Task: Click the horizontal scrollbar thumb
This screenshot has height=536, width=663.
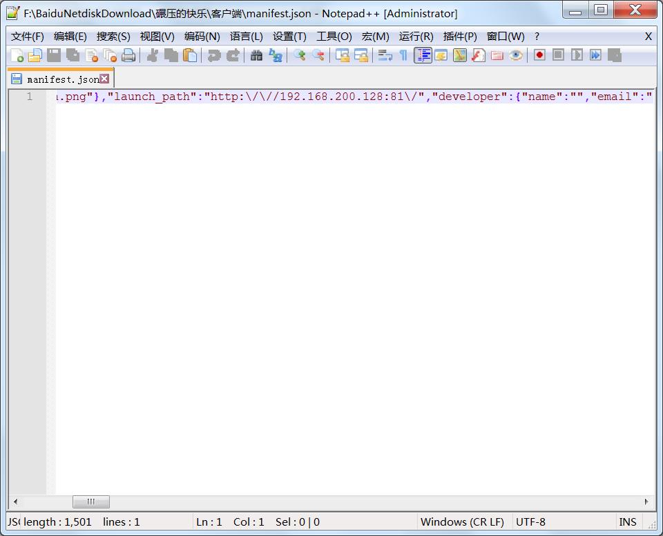Action: (x=91, y=502)
